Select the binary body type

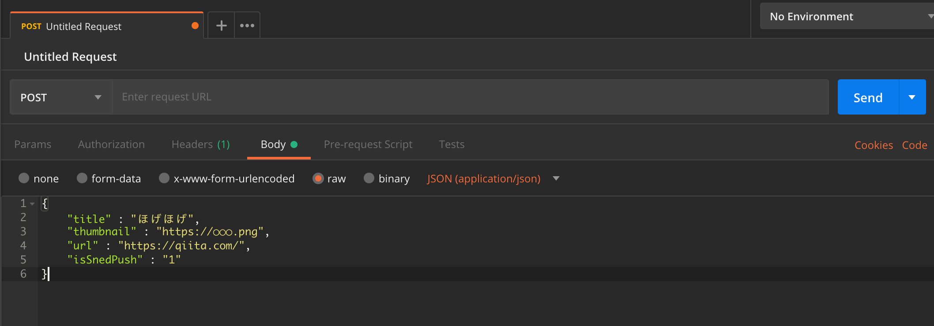click(x=369, y=178)
